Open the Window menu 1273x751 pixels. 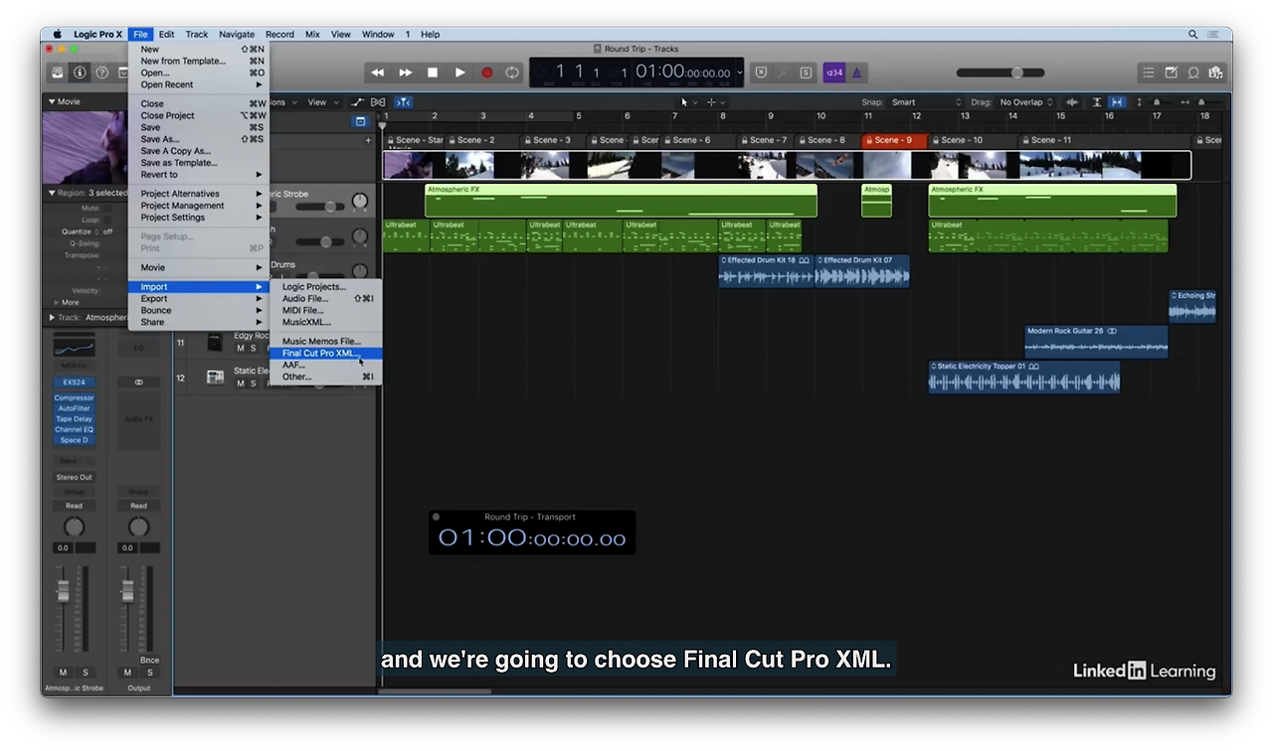(x=378, y=34)
